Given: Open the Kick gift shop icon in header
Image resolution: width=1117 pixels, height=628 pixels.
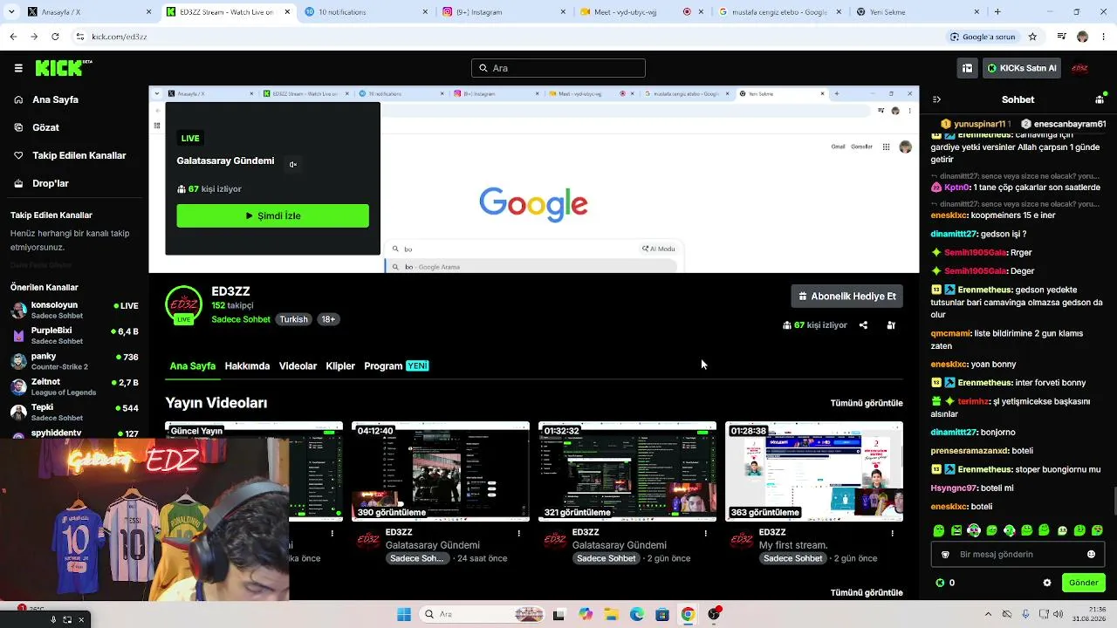Looking at the screenshot, I should click(x=967, y=68).
